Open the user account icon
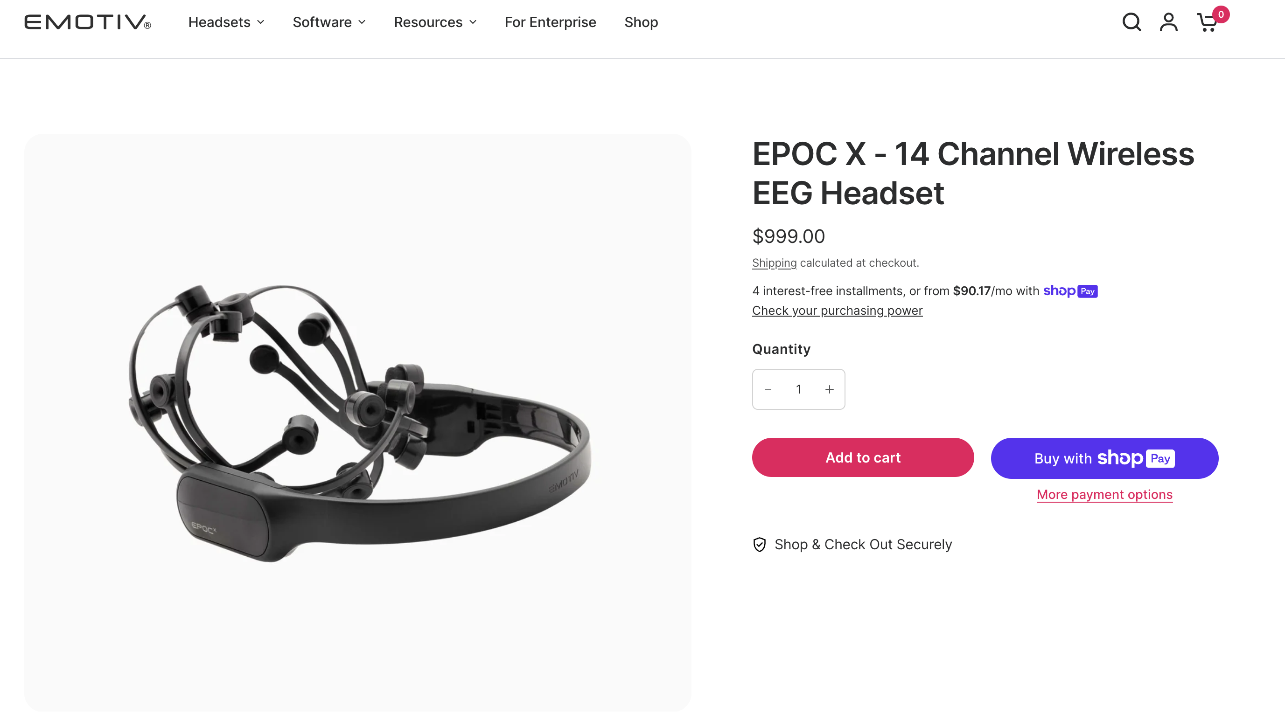 (1168, 22)
